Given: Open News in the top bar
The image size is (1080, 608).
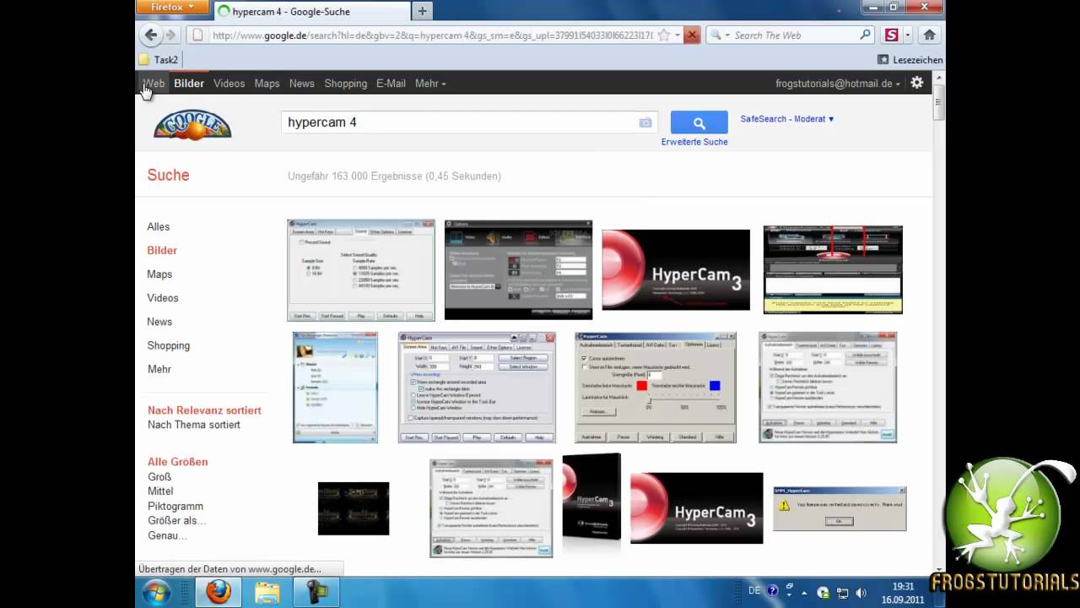Looking at the screenshot, I should coord(301,84).
